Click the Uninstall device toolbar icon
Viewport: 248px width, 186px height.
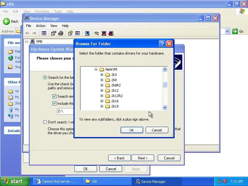(x=104, y=33)
